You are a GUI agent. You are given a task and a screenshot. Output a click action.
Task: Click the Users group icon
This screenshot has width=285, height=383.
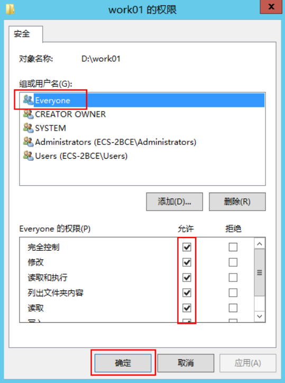click(28, 156)
